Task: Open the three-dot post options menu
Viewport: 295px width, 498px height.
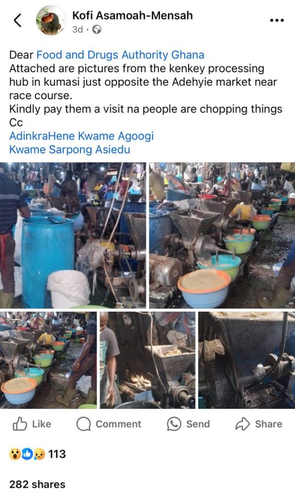Action: (276, 20)
